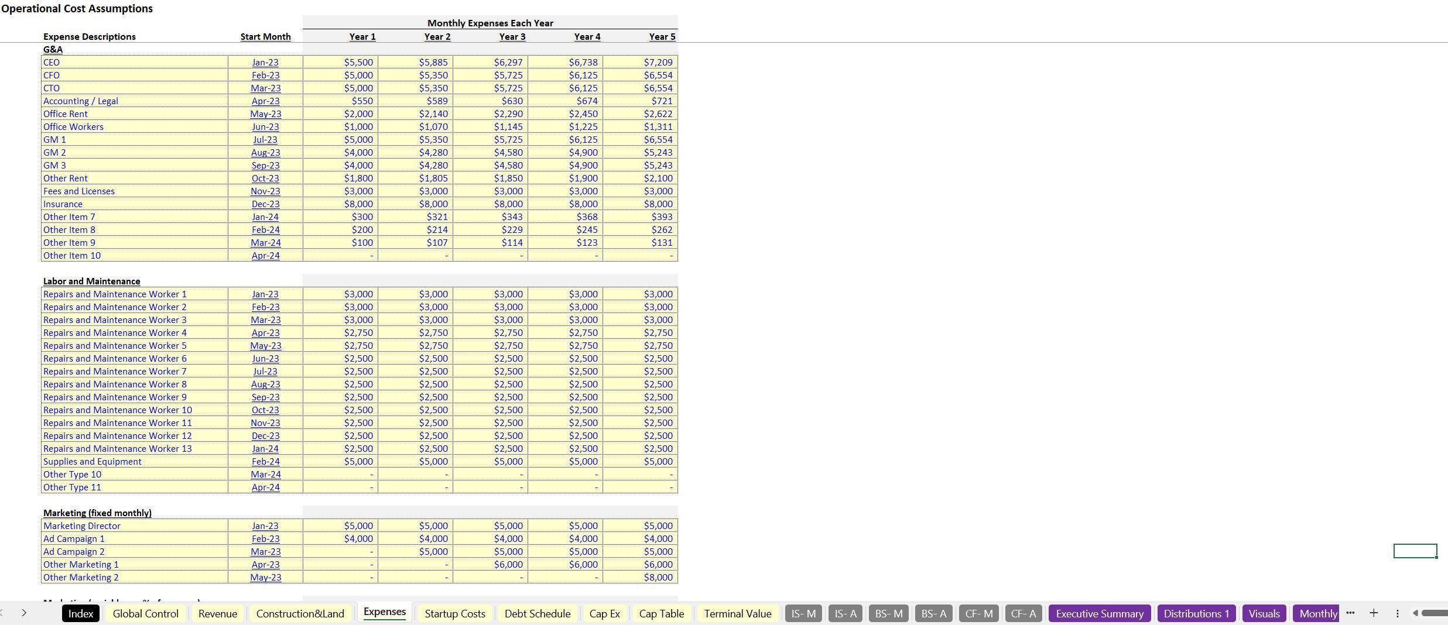Click the Expense Descriptions header
Viewport: 1448px width, 625px height.
(x=90, y=36)
